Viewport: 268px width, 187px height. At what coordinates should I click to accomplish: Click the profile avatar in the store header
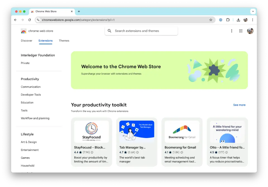pos(250,31)
